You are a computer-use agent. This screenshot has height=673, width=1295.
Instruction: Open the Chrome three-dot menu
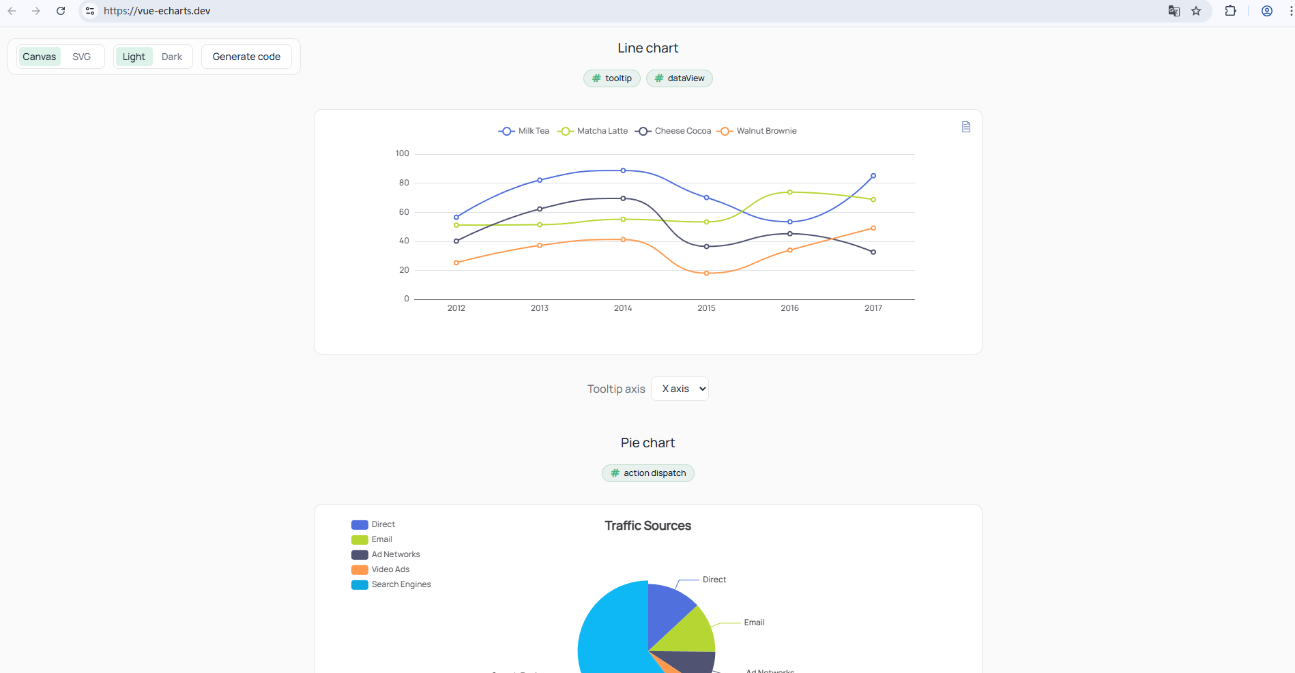tap(1290, 11)
